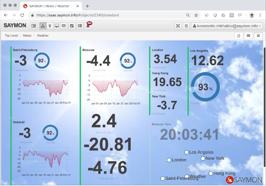266x186 pixels.
Task: Click the Hong Kong temperature 19.65
Action: pyautogui.click(x=167, y=82)
